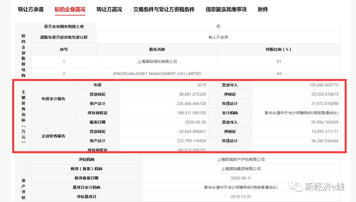Select shareholder 上海国际信托有限公司
The image size is (356, 202).
tap(157, 62)
